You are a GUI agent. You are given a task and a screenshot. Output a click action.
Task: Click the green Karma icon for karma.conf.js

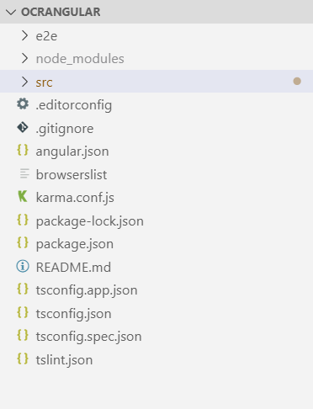23,196
